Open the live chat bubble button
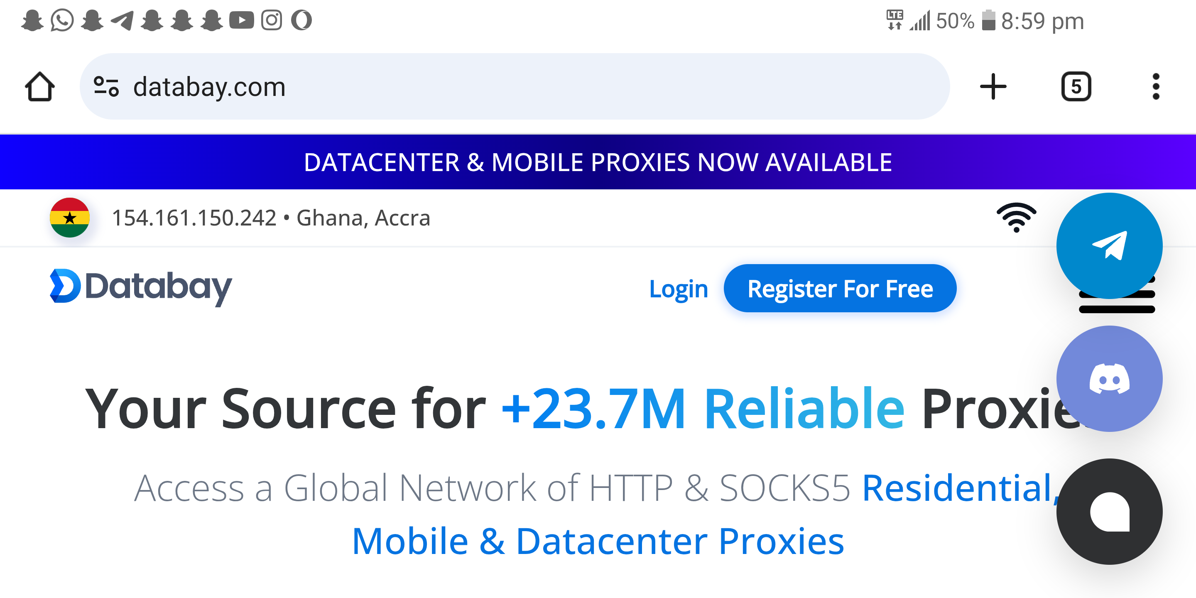Viewport: 1196px width, 598px height. pos(1109,512)
